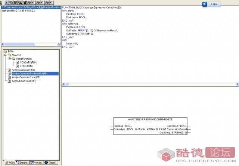Switch to the Data types tab
The height and width of the screenshot is (166, 239).
coord(22,163)
